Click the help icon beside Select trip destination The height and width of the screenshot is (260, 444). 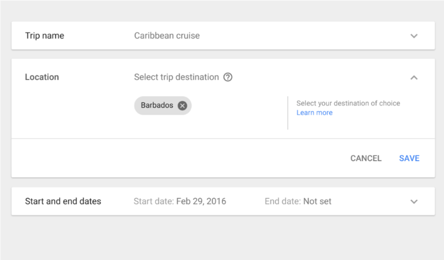pos(228,77)
